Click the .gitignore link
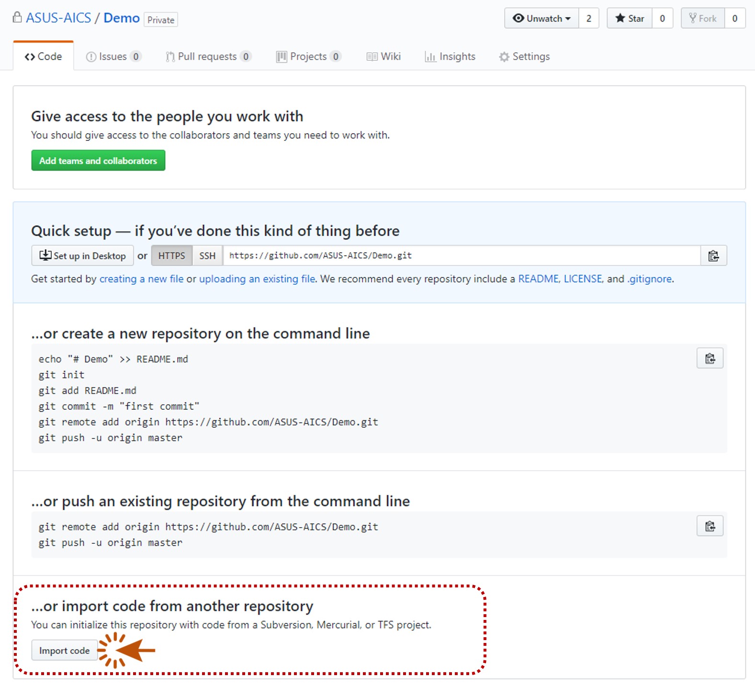 (650, 279)
